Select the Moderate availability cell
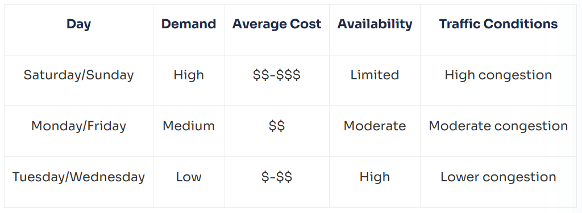The height and width of the screenshot is (213, 582). pyautogui.click(x=375, y=126)
